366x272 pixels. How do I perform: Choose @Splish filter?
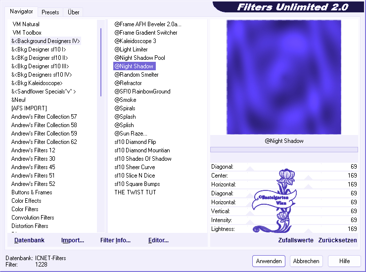coord(124,125)
